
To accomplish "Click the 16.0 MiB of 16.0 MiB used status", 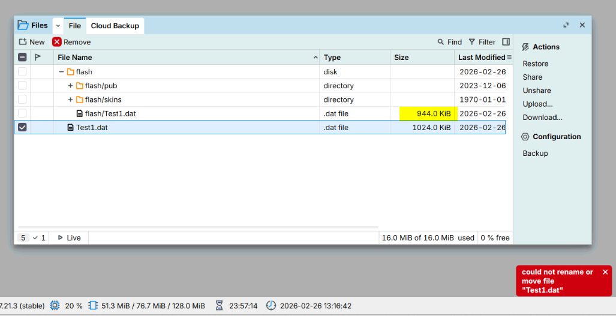I will 428,238.
